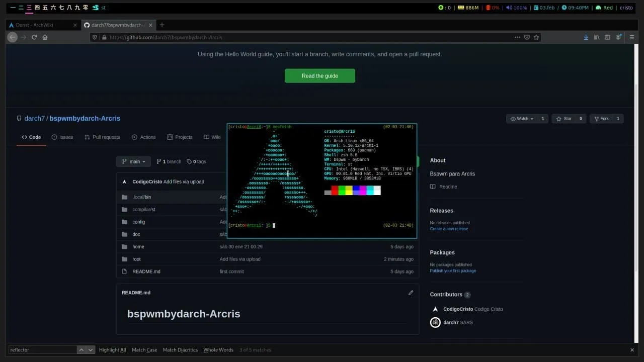Save page to Pocket icon
The image size is (644, 362).
pos(527,37)
